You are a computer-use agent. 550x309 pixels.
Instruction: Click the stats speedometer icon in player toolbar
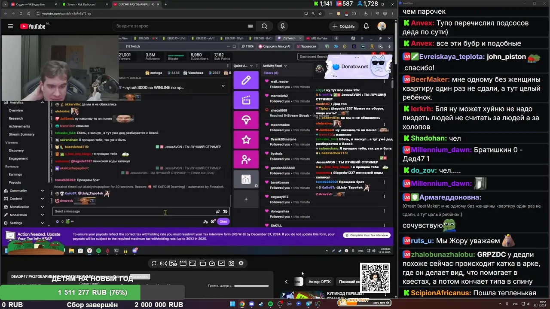click(212, 264)
